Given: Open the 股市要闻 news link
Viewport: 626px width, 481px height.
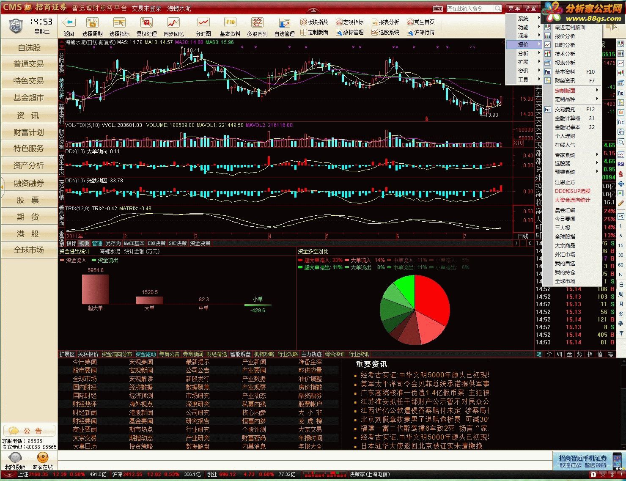Looking at the screenshot, I should (x=85, y=370).
